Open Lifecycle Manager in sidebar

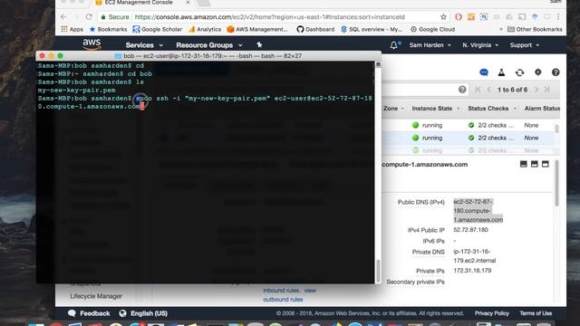(x=96, y=296)
